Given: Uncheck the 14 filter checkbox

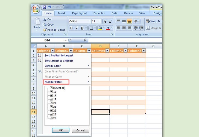Looking at the screenshot, I should (x=51, y=95).
